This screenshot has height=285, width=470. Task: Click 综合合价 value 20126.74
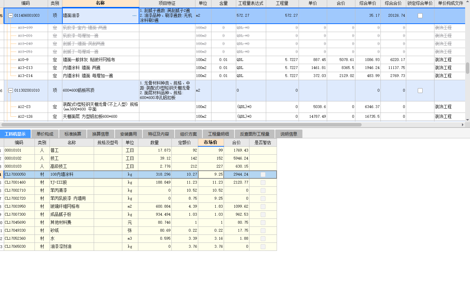point(393,16)
